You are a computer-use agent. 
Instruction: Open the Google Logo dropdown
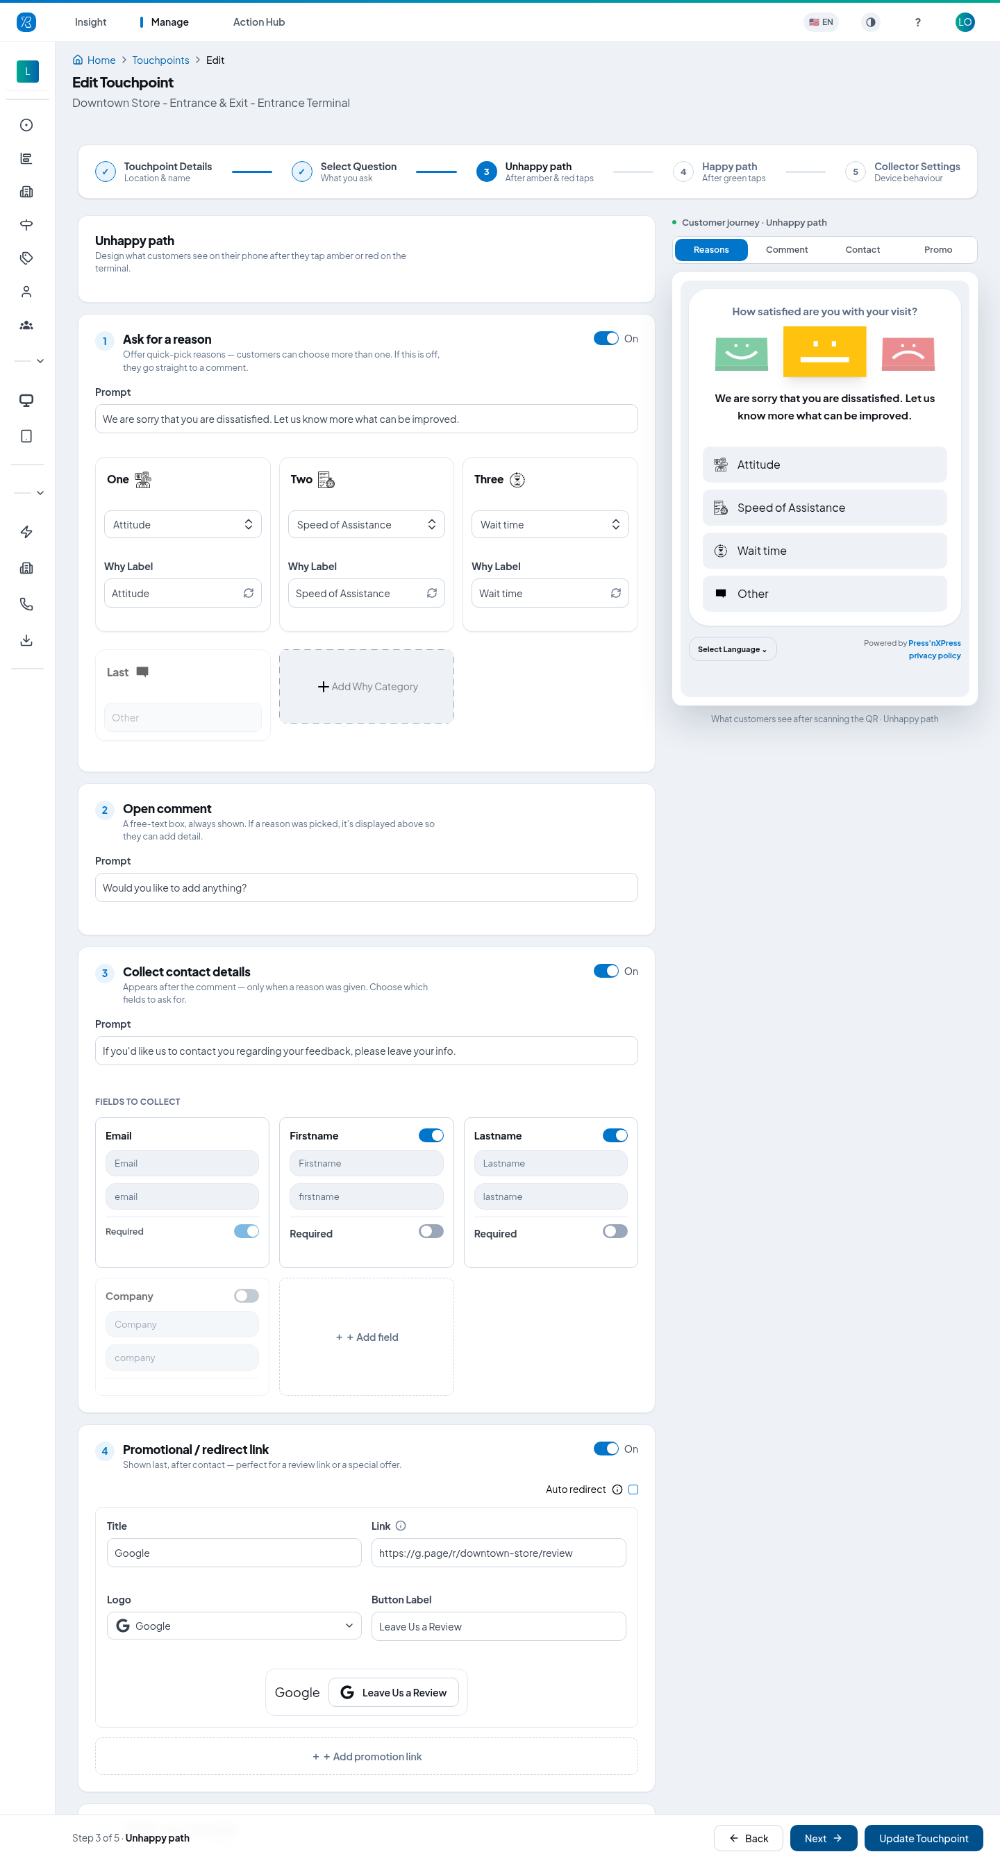234,1626
